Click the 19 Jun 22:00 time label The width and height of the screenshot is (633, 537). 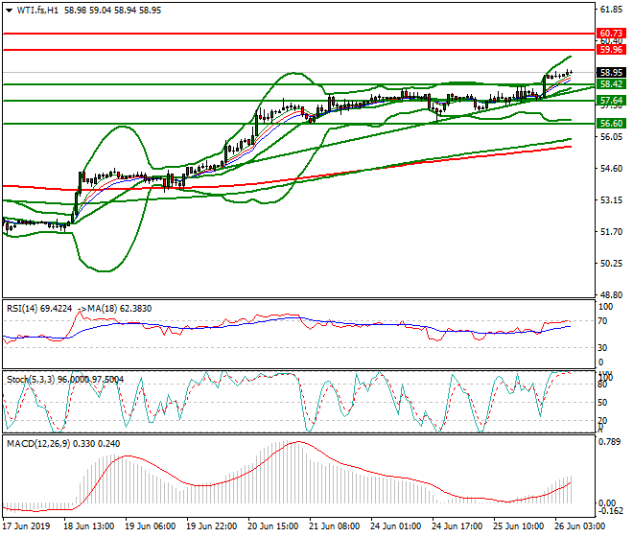[212, 526]
